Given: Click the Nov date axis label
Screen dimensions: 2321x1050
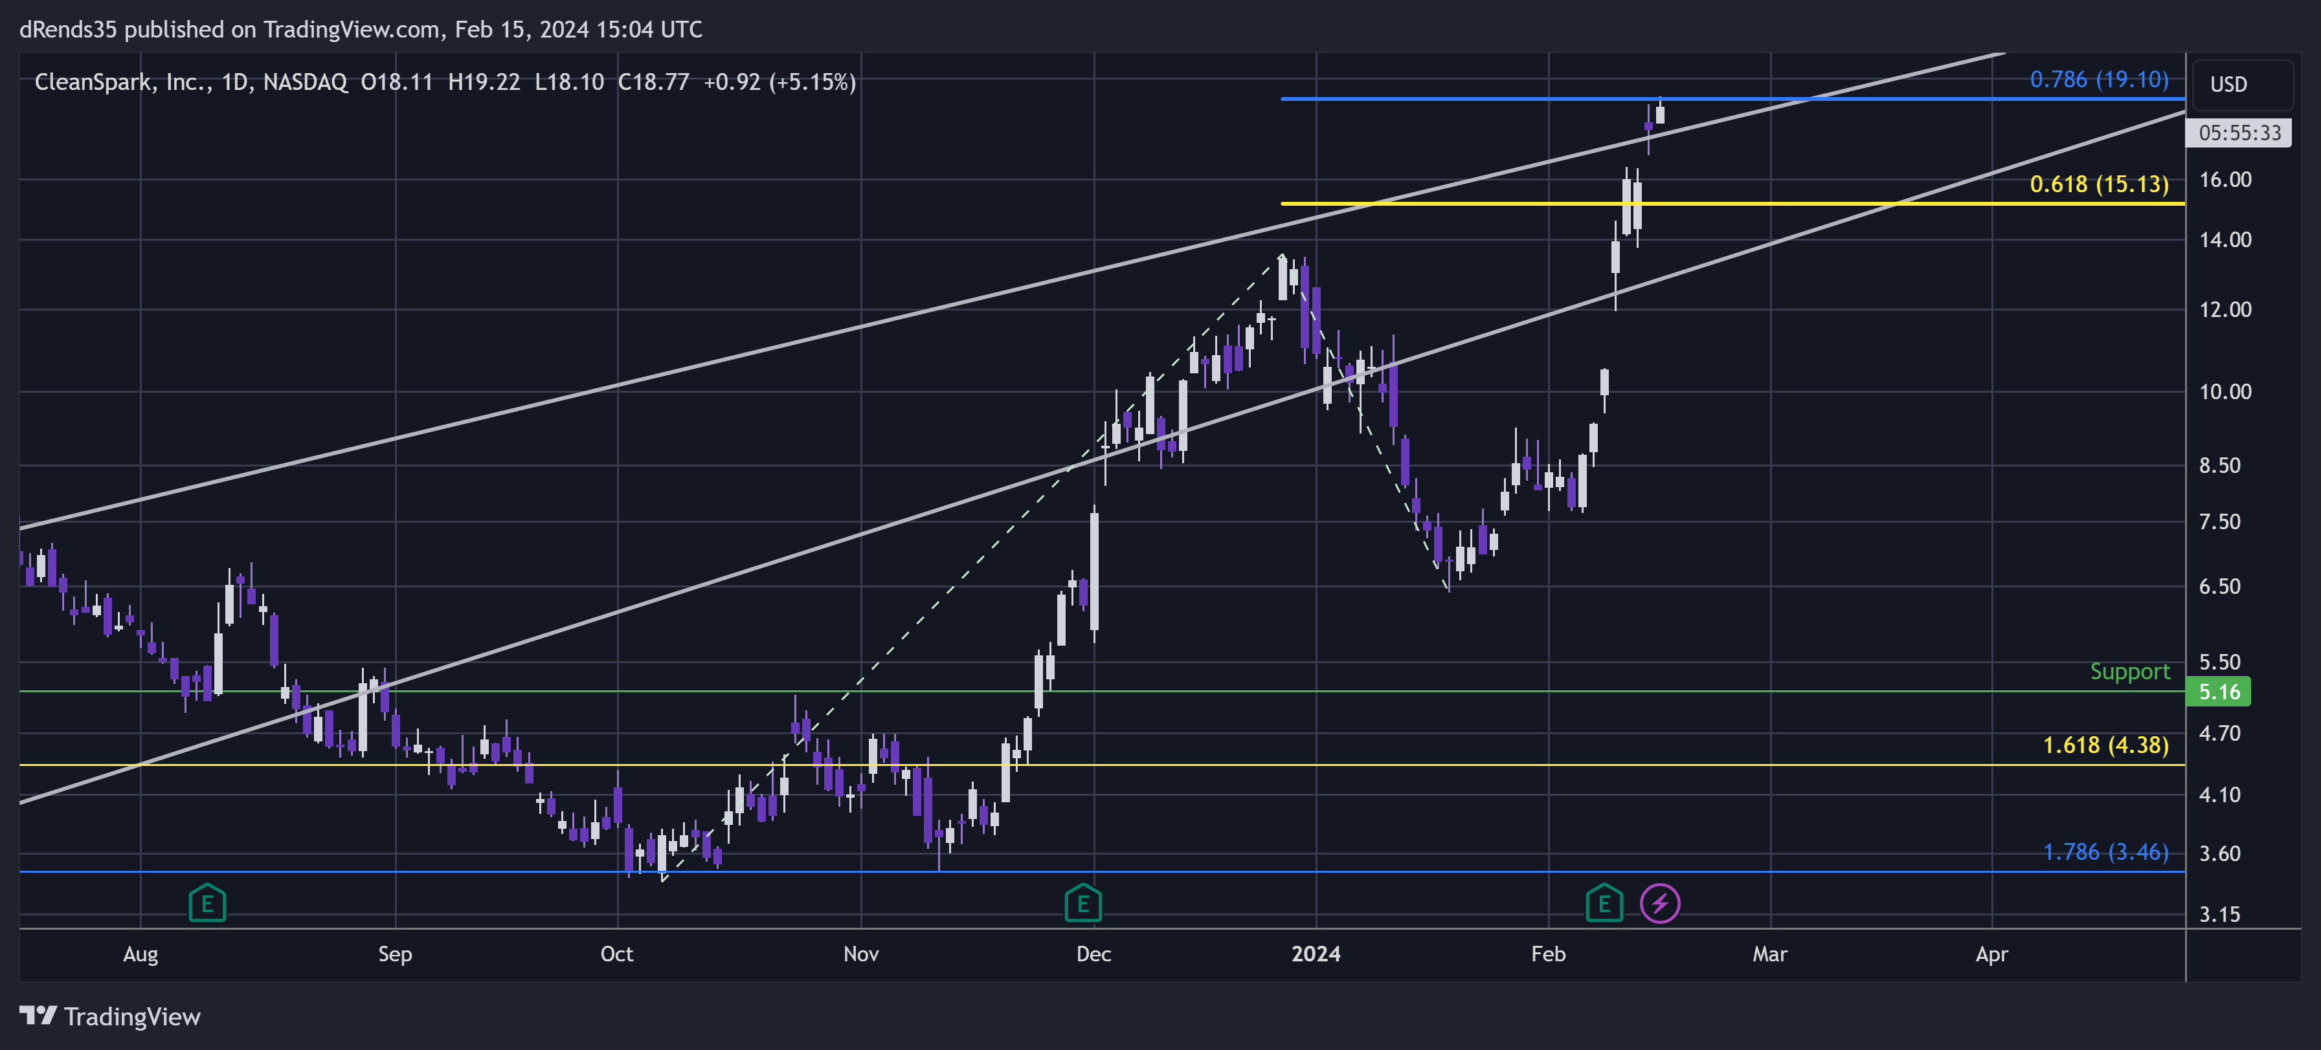Looking at the screenshot, I should pyautogui.click(x=860, y=954).
